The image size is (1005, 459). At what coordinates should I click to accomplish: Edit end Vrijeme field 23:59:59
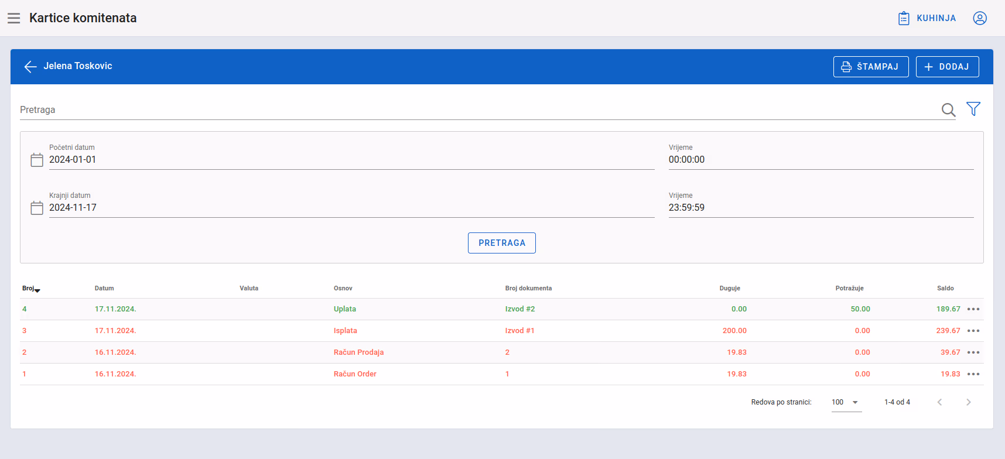tap(821, 208)
